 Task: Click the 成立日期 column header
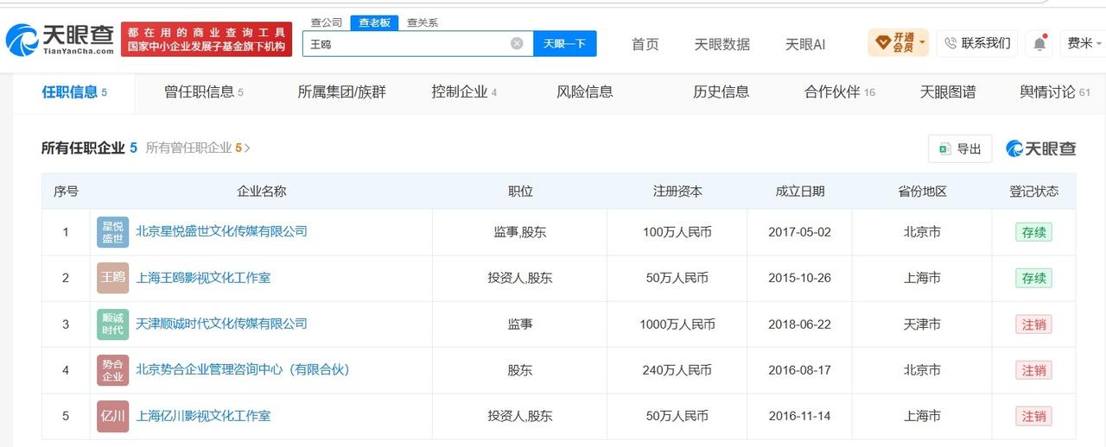799,192
